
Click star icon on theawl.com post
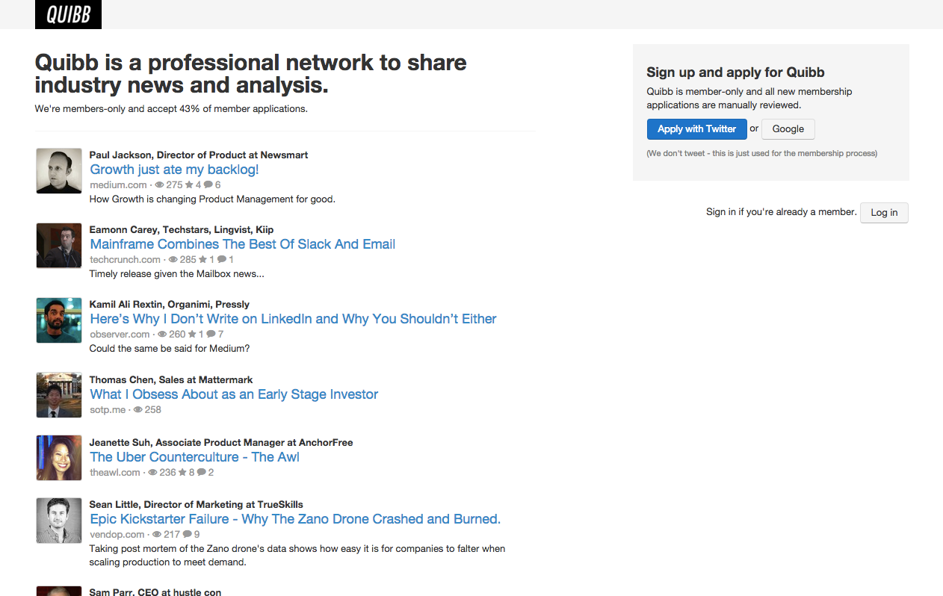click(182, 472)
